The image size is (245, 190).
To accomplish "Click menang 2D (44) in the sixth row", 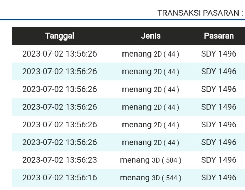I will point(150,142).
